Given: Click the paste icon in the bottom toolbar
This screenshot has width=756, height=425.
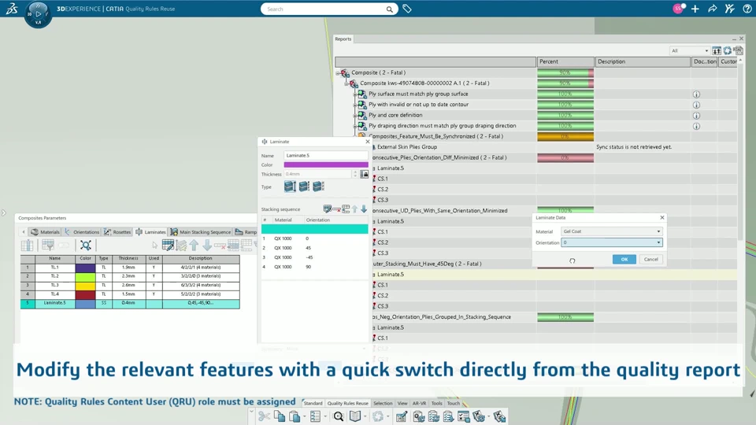Looking at the screenshot, I should pyautogui.click(x=295, y=416).
